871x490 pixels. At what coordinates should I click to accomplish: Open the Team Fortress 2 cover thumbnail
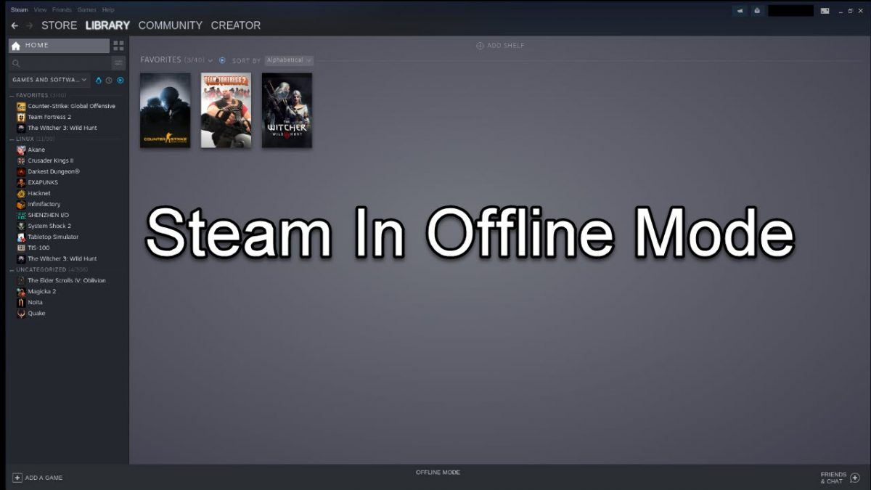point(226,110)
